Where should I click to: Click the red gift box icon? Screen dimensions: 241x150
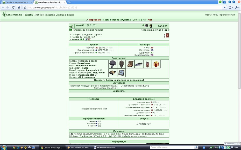point(156,64)
